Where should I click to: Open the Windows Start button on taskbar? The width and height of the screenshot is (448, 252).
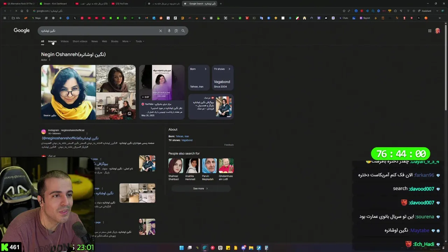pos(182,248)
